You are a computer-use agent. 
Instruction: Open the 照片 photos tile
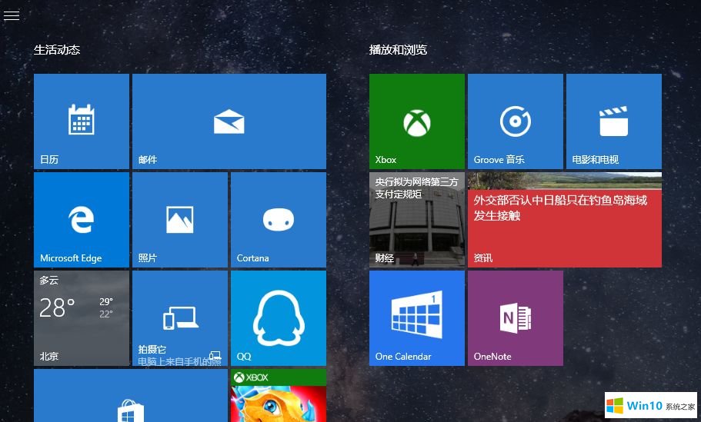click(x=180, y=220)
